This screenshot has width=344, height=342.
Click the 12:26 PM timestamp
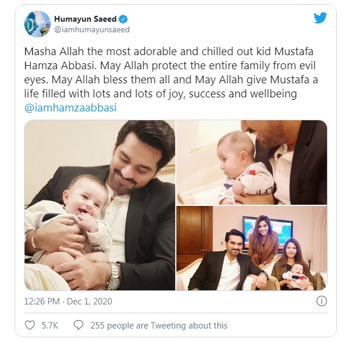pos(42,302)
